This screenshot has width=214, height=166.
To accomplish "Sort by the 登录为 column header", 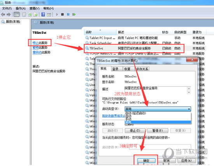I will pos(198,32).
